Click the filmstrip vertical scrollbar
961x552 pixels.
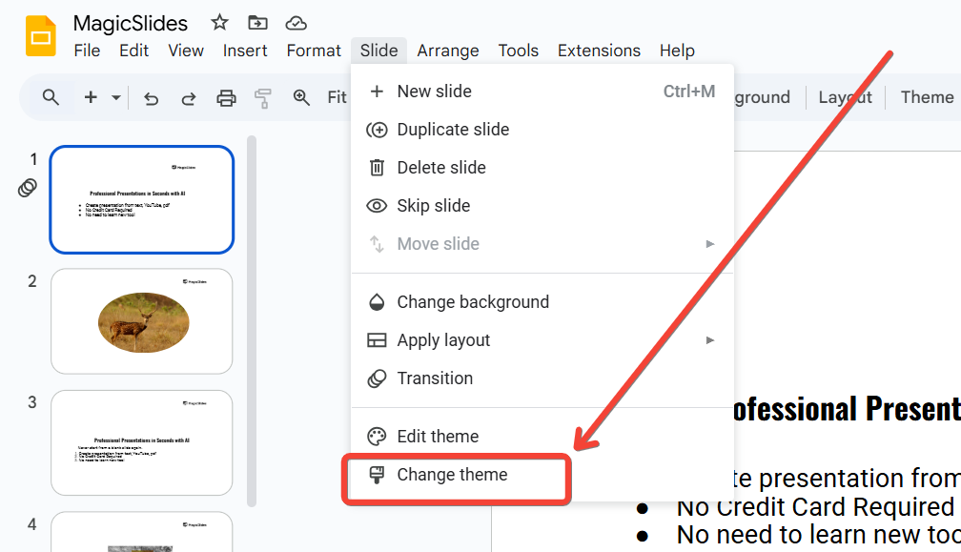point(252,321)
